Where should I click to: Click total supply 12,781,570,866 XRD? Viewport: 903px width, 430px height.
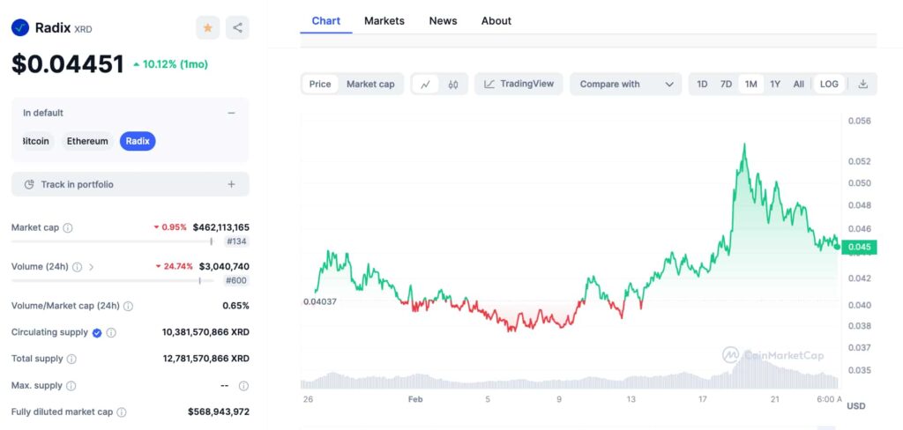(206, 359)
